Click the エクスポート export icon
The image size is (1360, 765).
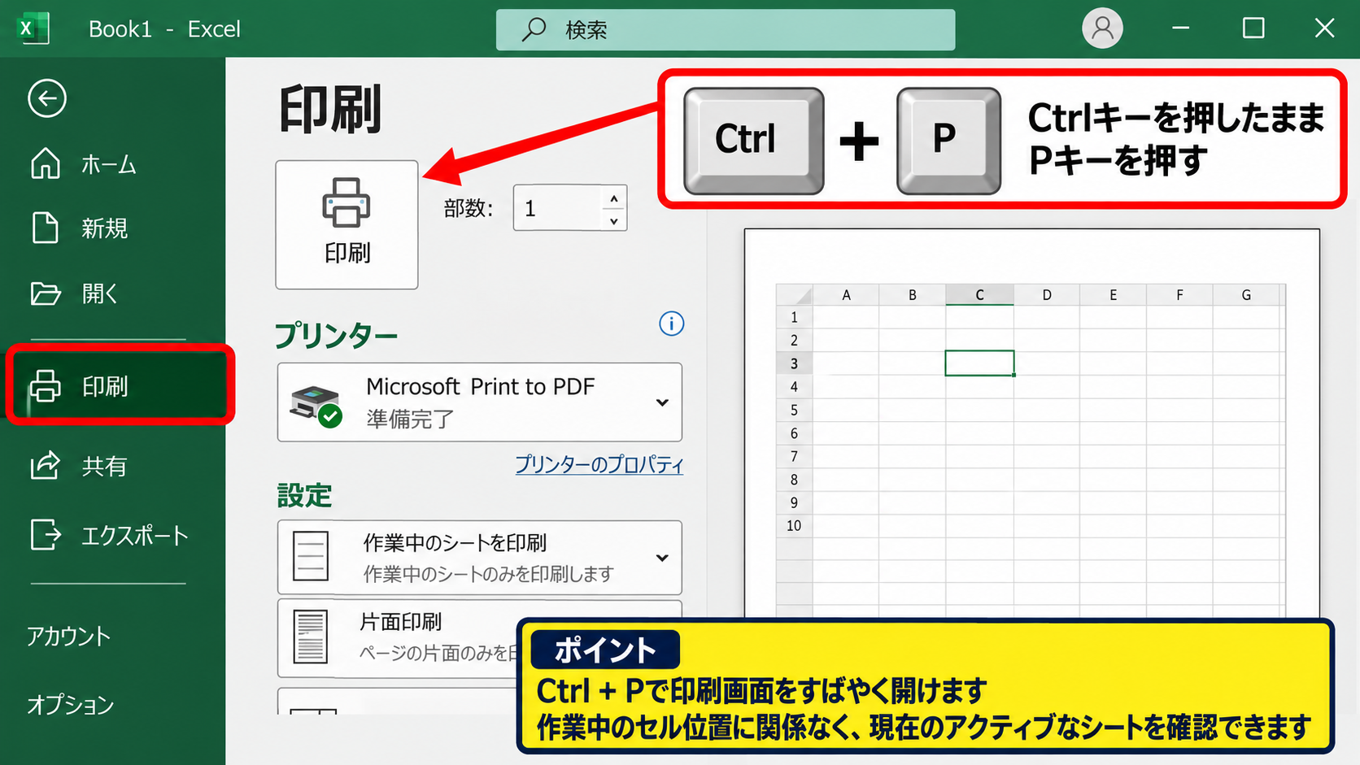[46, 535]
